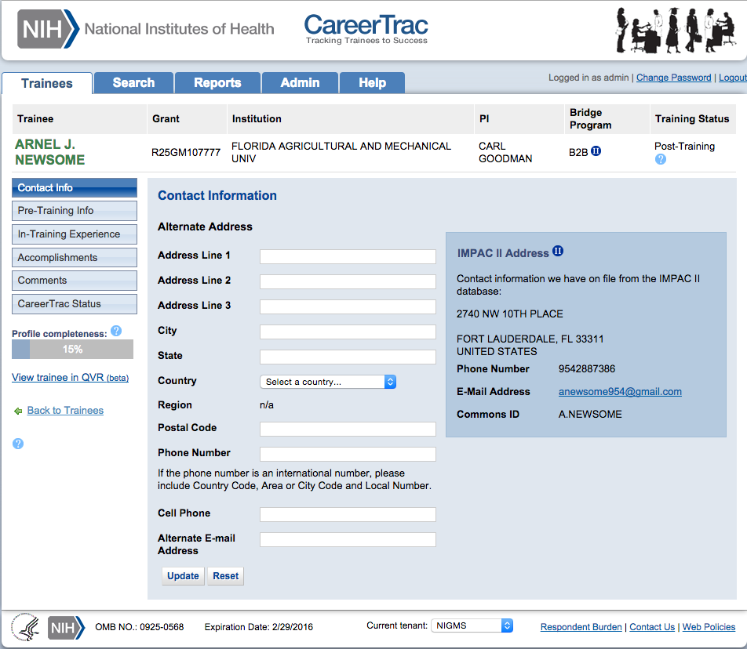Click trainee name ARNEL J. NEWSOME
Viewport: 747px width, 649px height.
(49, 152)
